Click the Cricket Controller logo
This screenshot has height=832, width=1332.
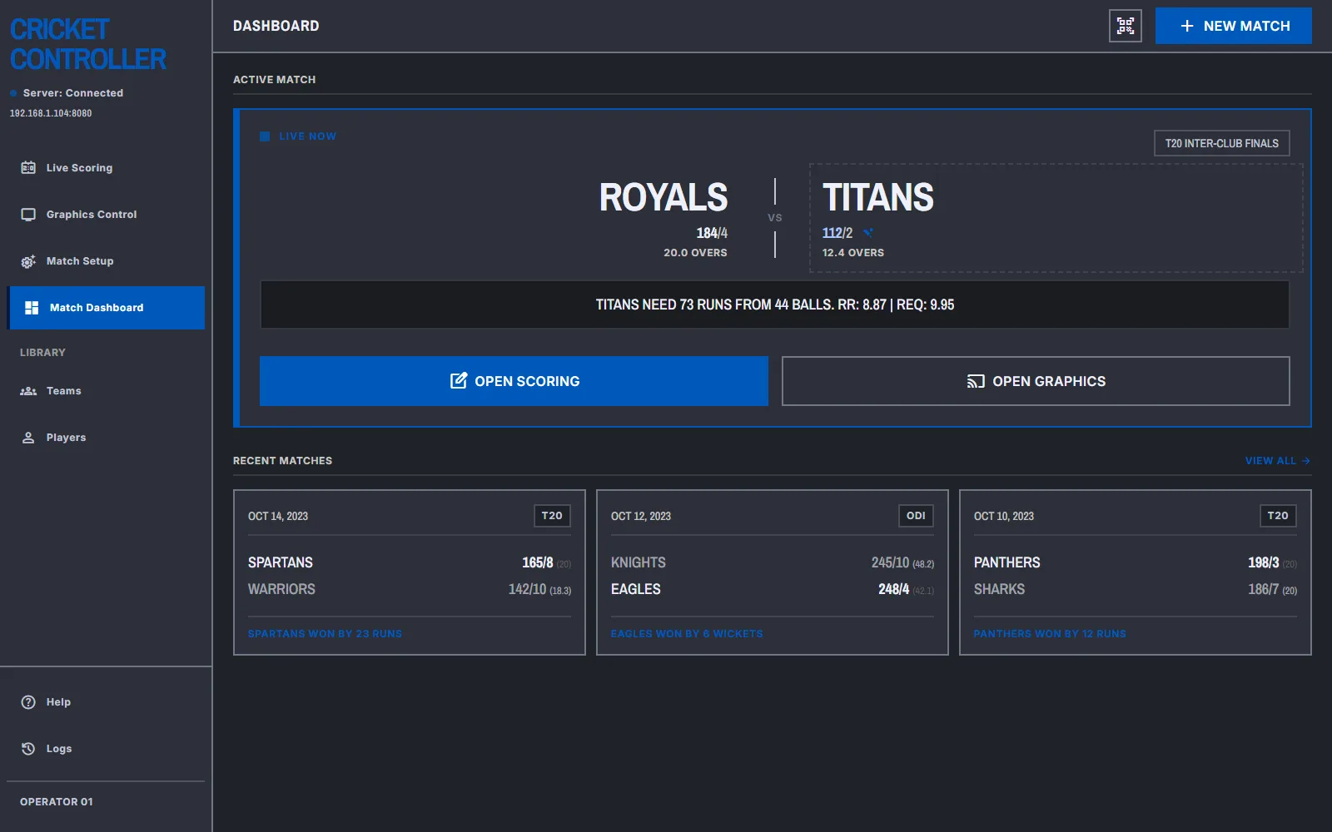click(88, 44)
